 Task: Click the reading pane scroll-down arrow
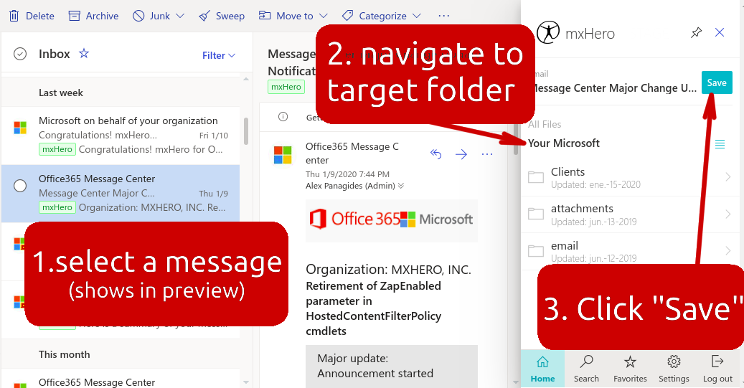tap(517, 382)
